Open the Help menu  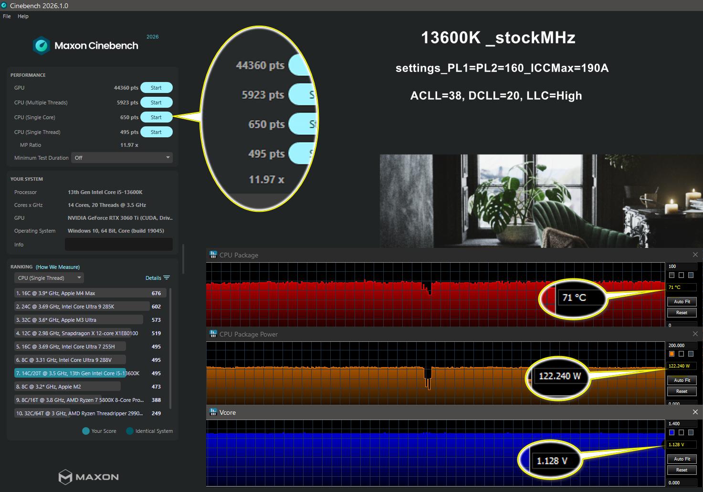(23, 16)
